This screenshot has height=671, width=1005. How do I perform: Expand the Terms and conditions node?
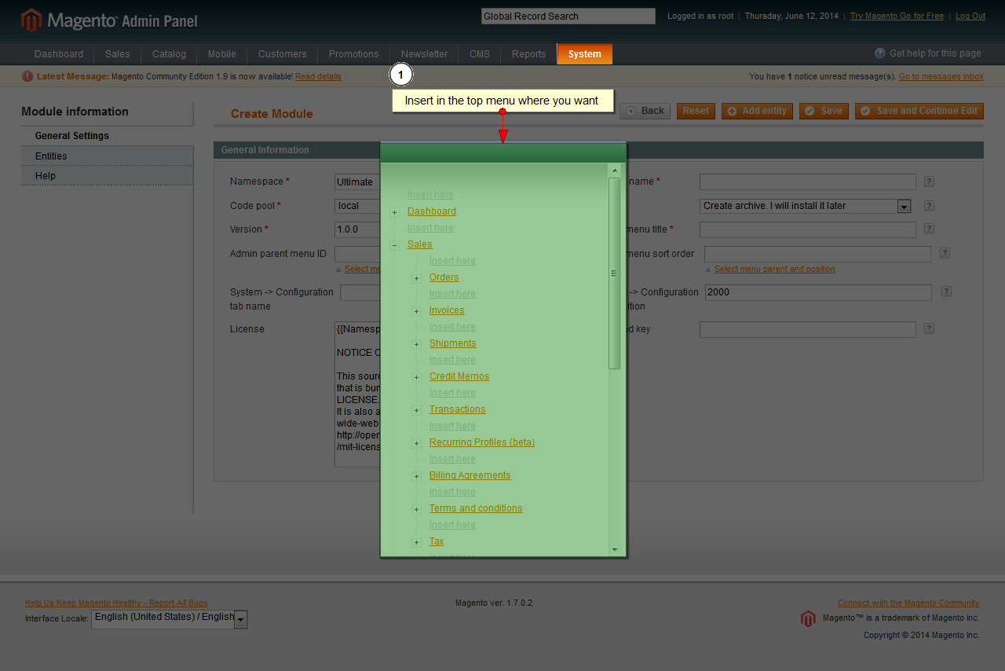[417, 509]
